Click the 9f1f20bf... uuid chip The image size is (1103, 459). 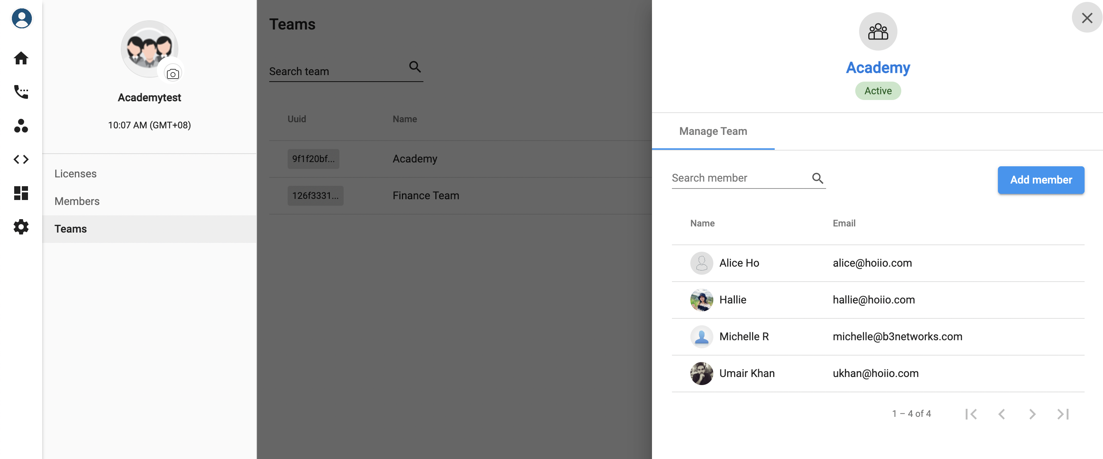[x=313, y=159]
